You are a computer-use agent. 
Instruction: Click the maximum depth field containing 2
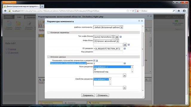(108, 63)
